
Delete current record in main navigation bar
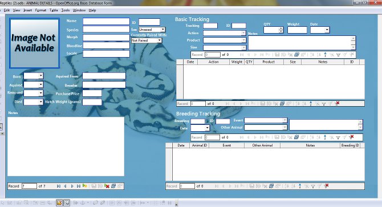107,186
